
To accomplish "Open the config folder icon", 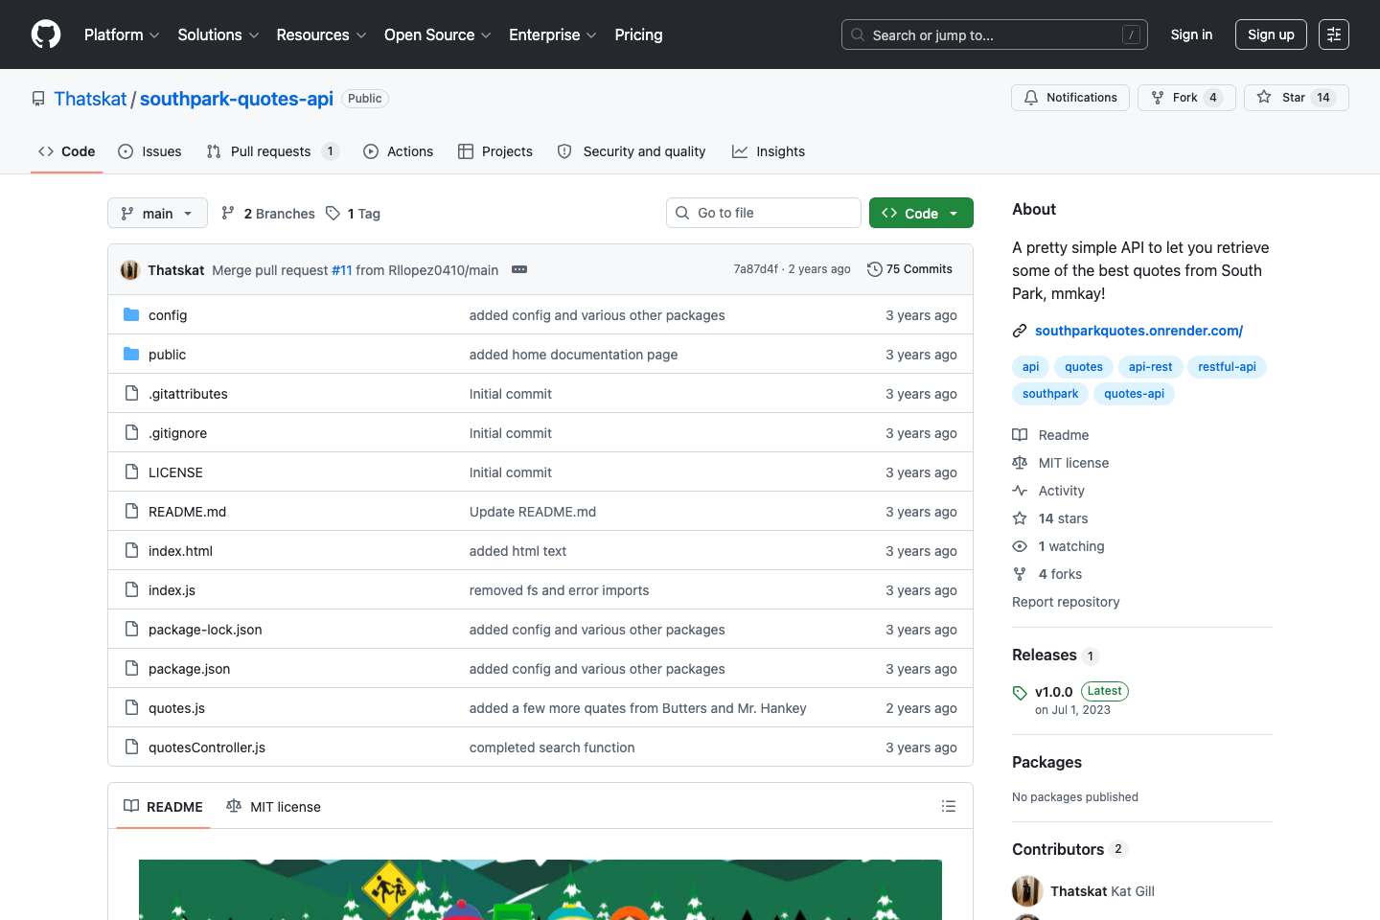I will 131,315.
